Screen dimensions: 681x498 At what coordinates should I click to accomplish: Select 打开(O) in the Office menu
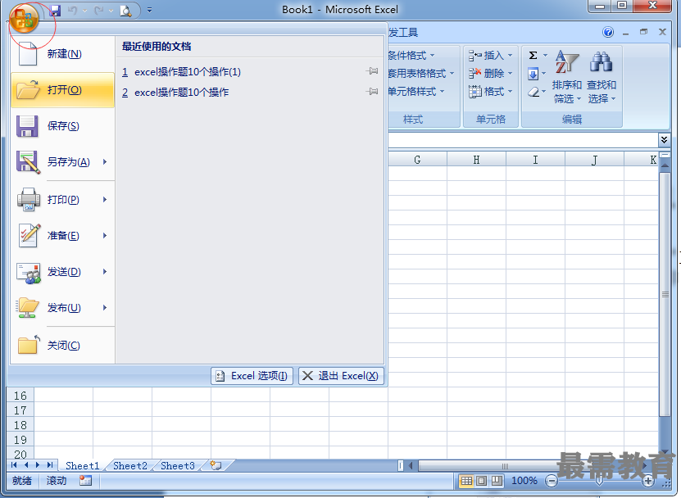point(62,90)
